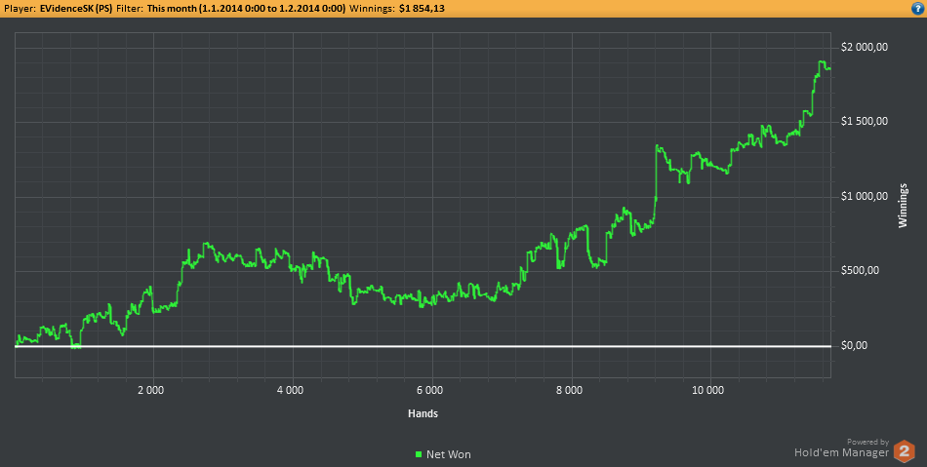This screenshot has width=927, height=467.
Task: Toggle the green Net Won legend swatch
Action: (419, 454)
